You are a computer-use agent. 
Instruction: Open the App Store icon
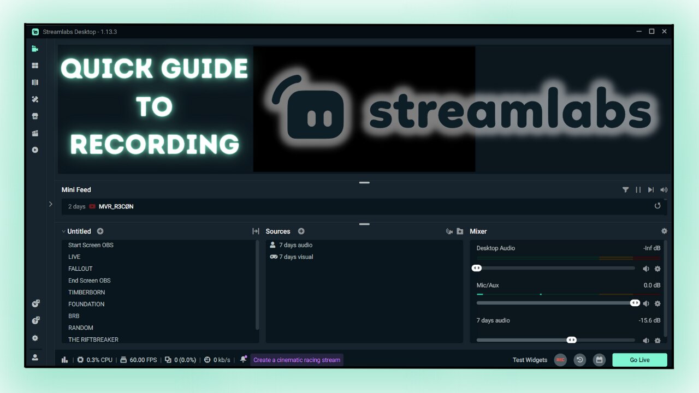35,116
